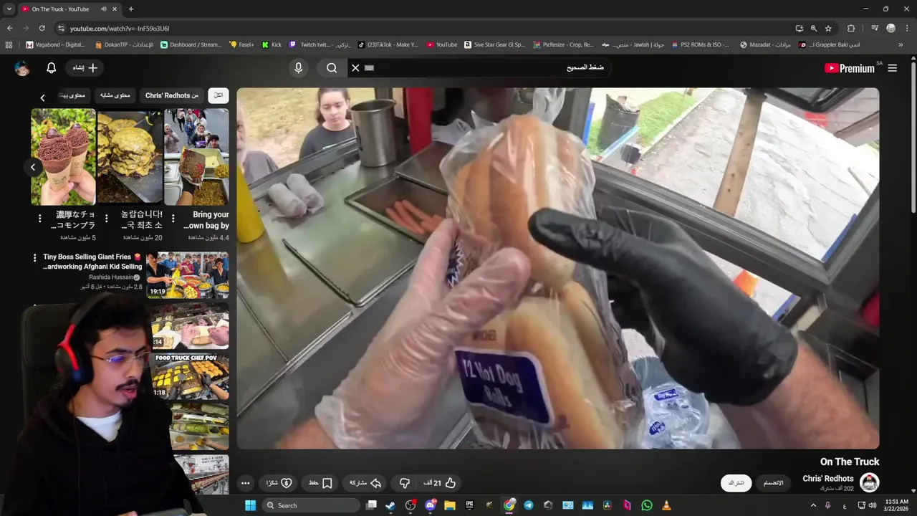This screenshot has width=917, height=516.
Task: Click the white subscribe button
Action: pyautogui.click(x=736, y=483)
